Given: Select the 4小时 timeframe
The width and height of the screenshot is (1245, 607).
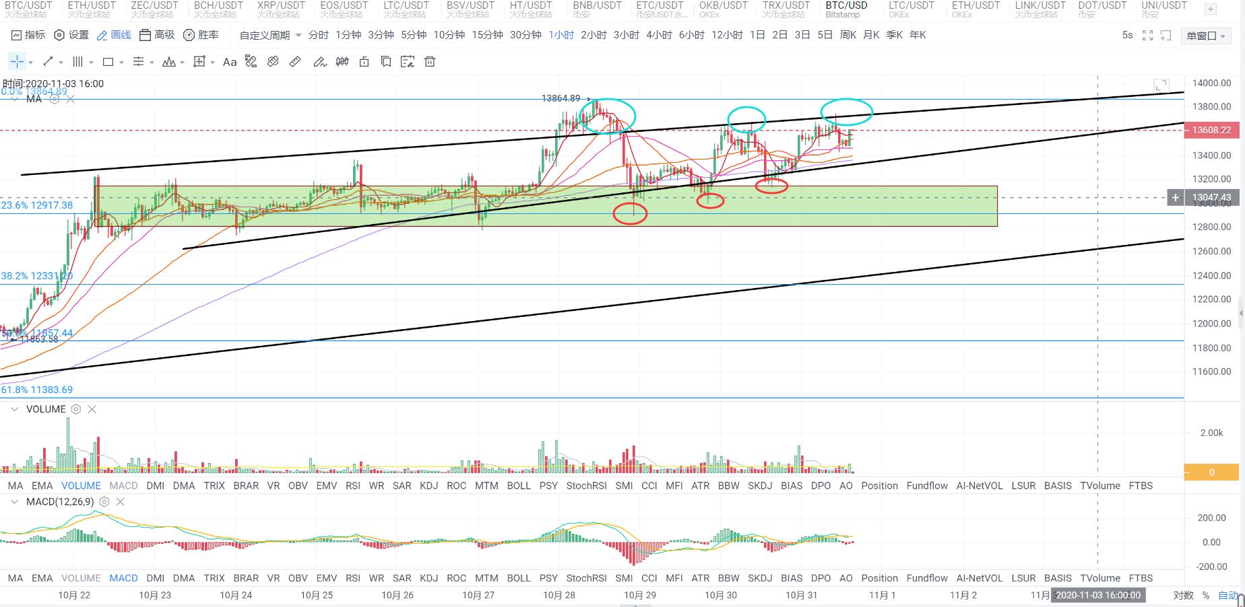Looking at the screenshot, I should coord(659,35).
